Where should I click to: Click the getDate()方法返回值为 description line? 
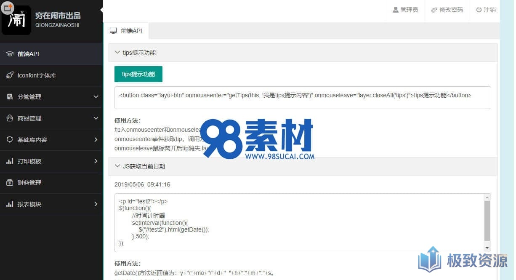click(x=194, y=273)
